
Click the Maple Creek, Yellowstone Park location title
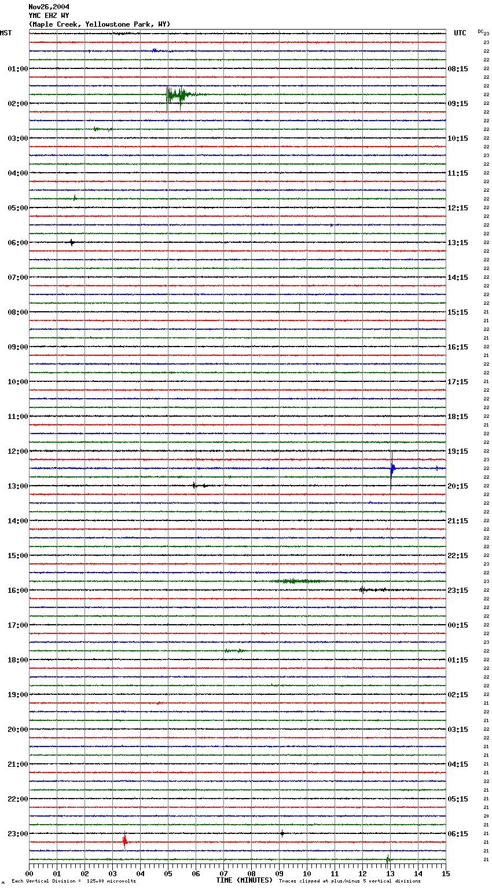100,24
